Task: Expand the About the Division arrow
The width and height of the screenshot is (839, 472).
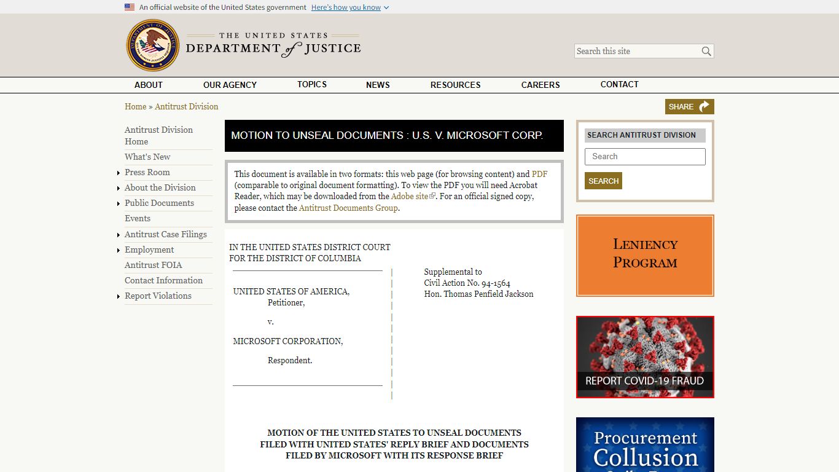Action: [119, 189]
